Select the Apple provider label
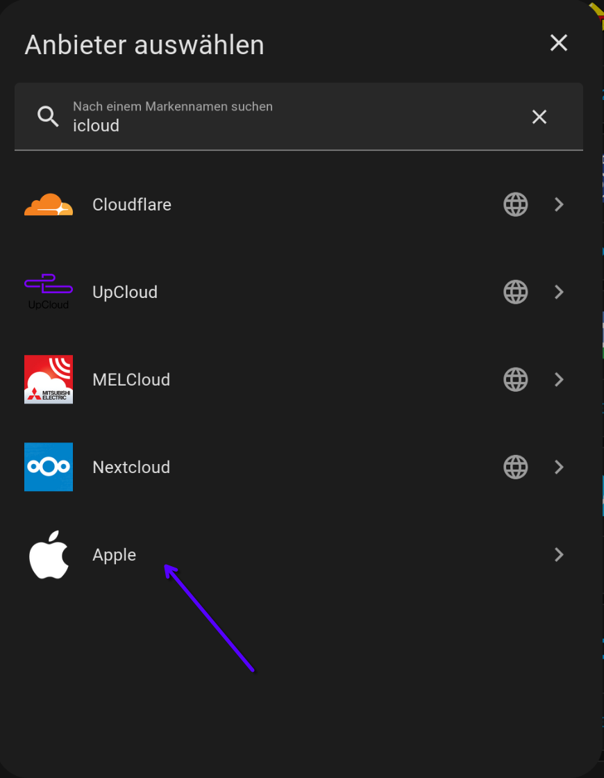604x778 pixels. tap(115, 554)
